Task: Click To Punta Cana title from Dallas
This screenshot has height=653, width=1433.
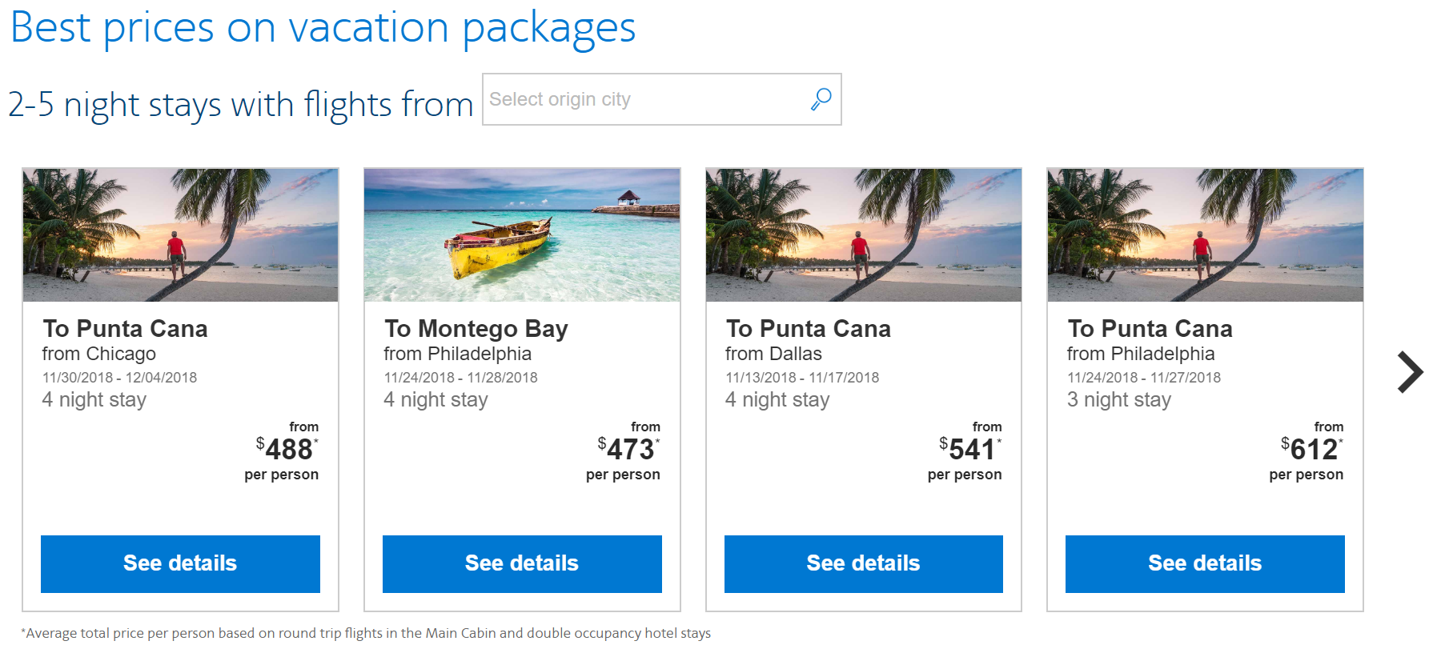Action: (808, 329)
